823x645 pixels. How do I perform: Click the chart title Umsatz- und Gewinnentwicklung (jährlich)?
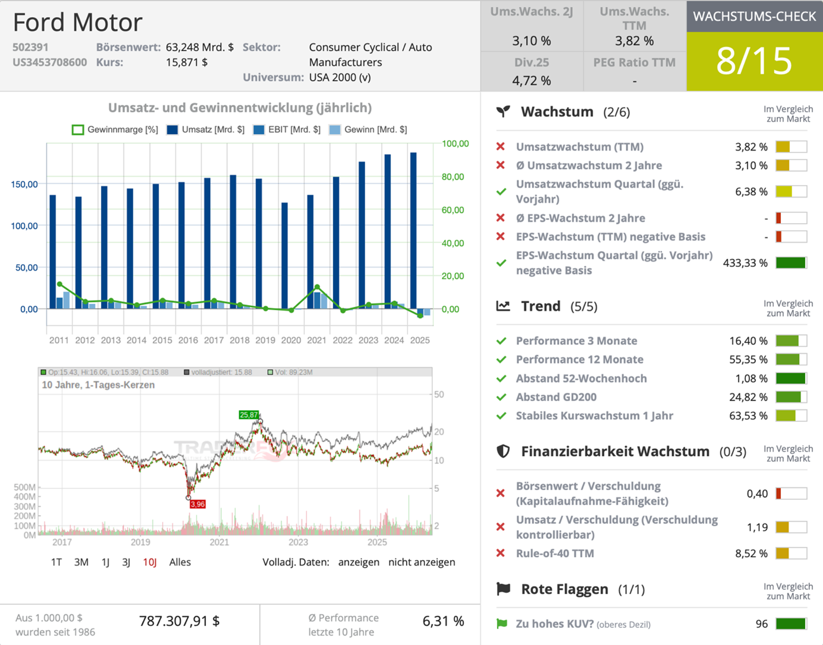240,108
